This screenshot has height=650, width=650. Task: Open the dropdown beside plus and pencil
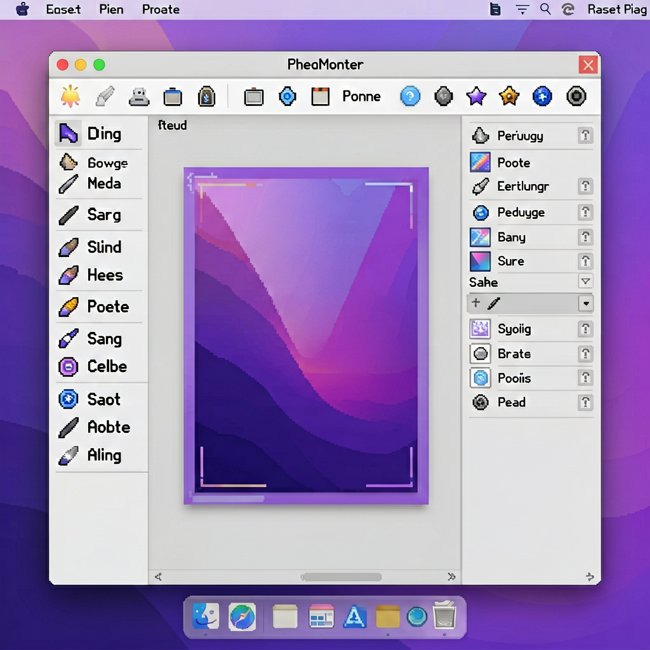click(586, 303)
